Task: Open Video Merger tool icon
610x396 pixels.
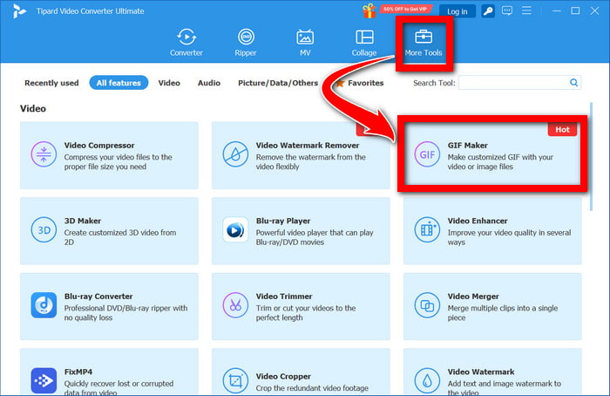Action: tap(427, 305)
